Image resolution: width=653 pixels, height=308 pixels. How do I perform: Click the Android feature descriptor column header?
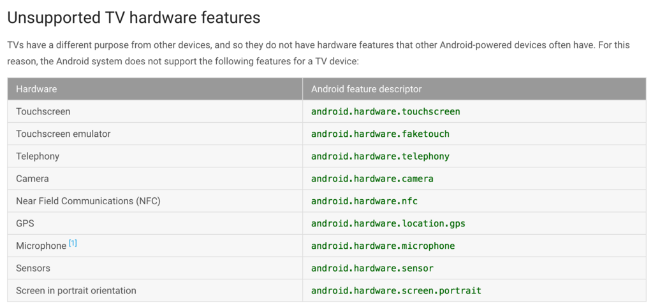point(367,89)
